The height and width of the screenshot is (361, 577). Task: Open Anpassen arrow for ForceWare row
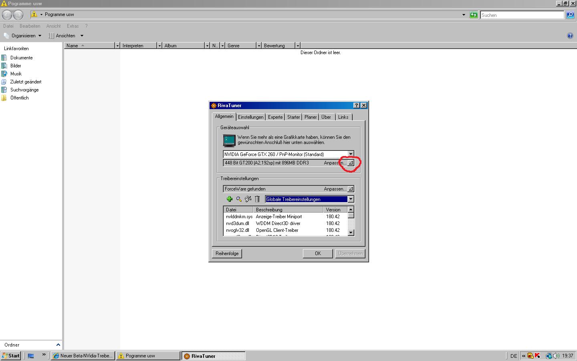[x=351, y=189]
